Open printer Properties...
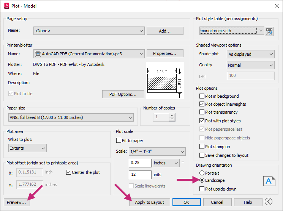 (165, 53)
